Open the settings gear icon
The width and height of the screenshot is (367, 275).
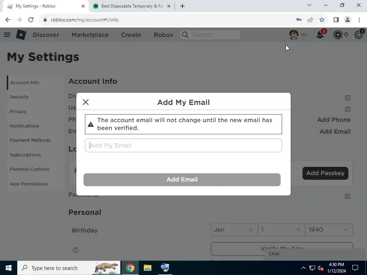[x=358, y=35]
